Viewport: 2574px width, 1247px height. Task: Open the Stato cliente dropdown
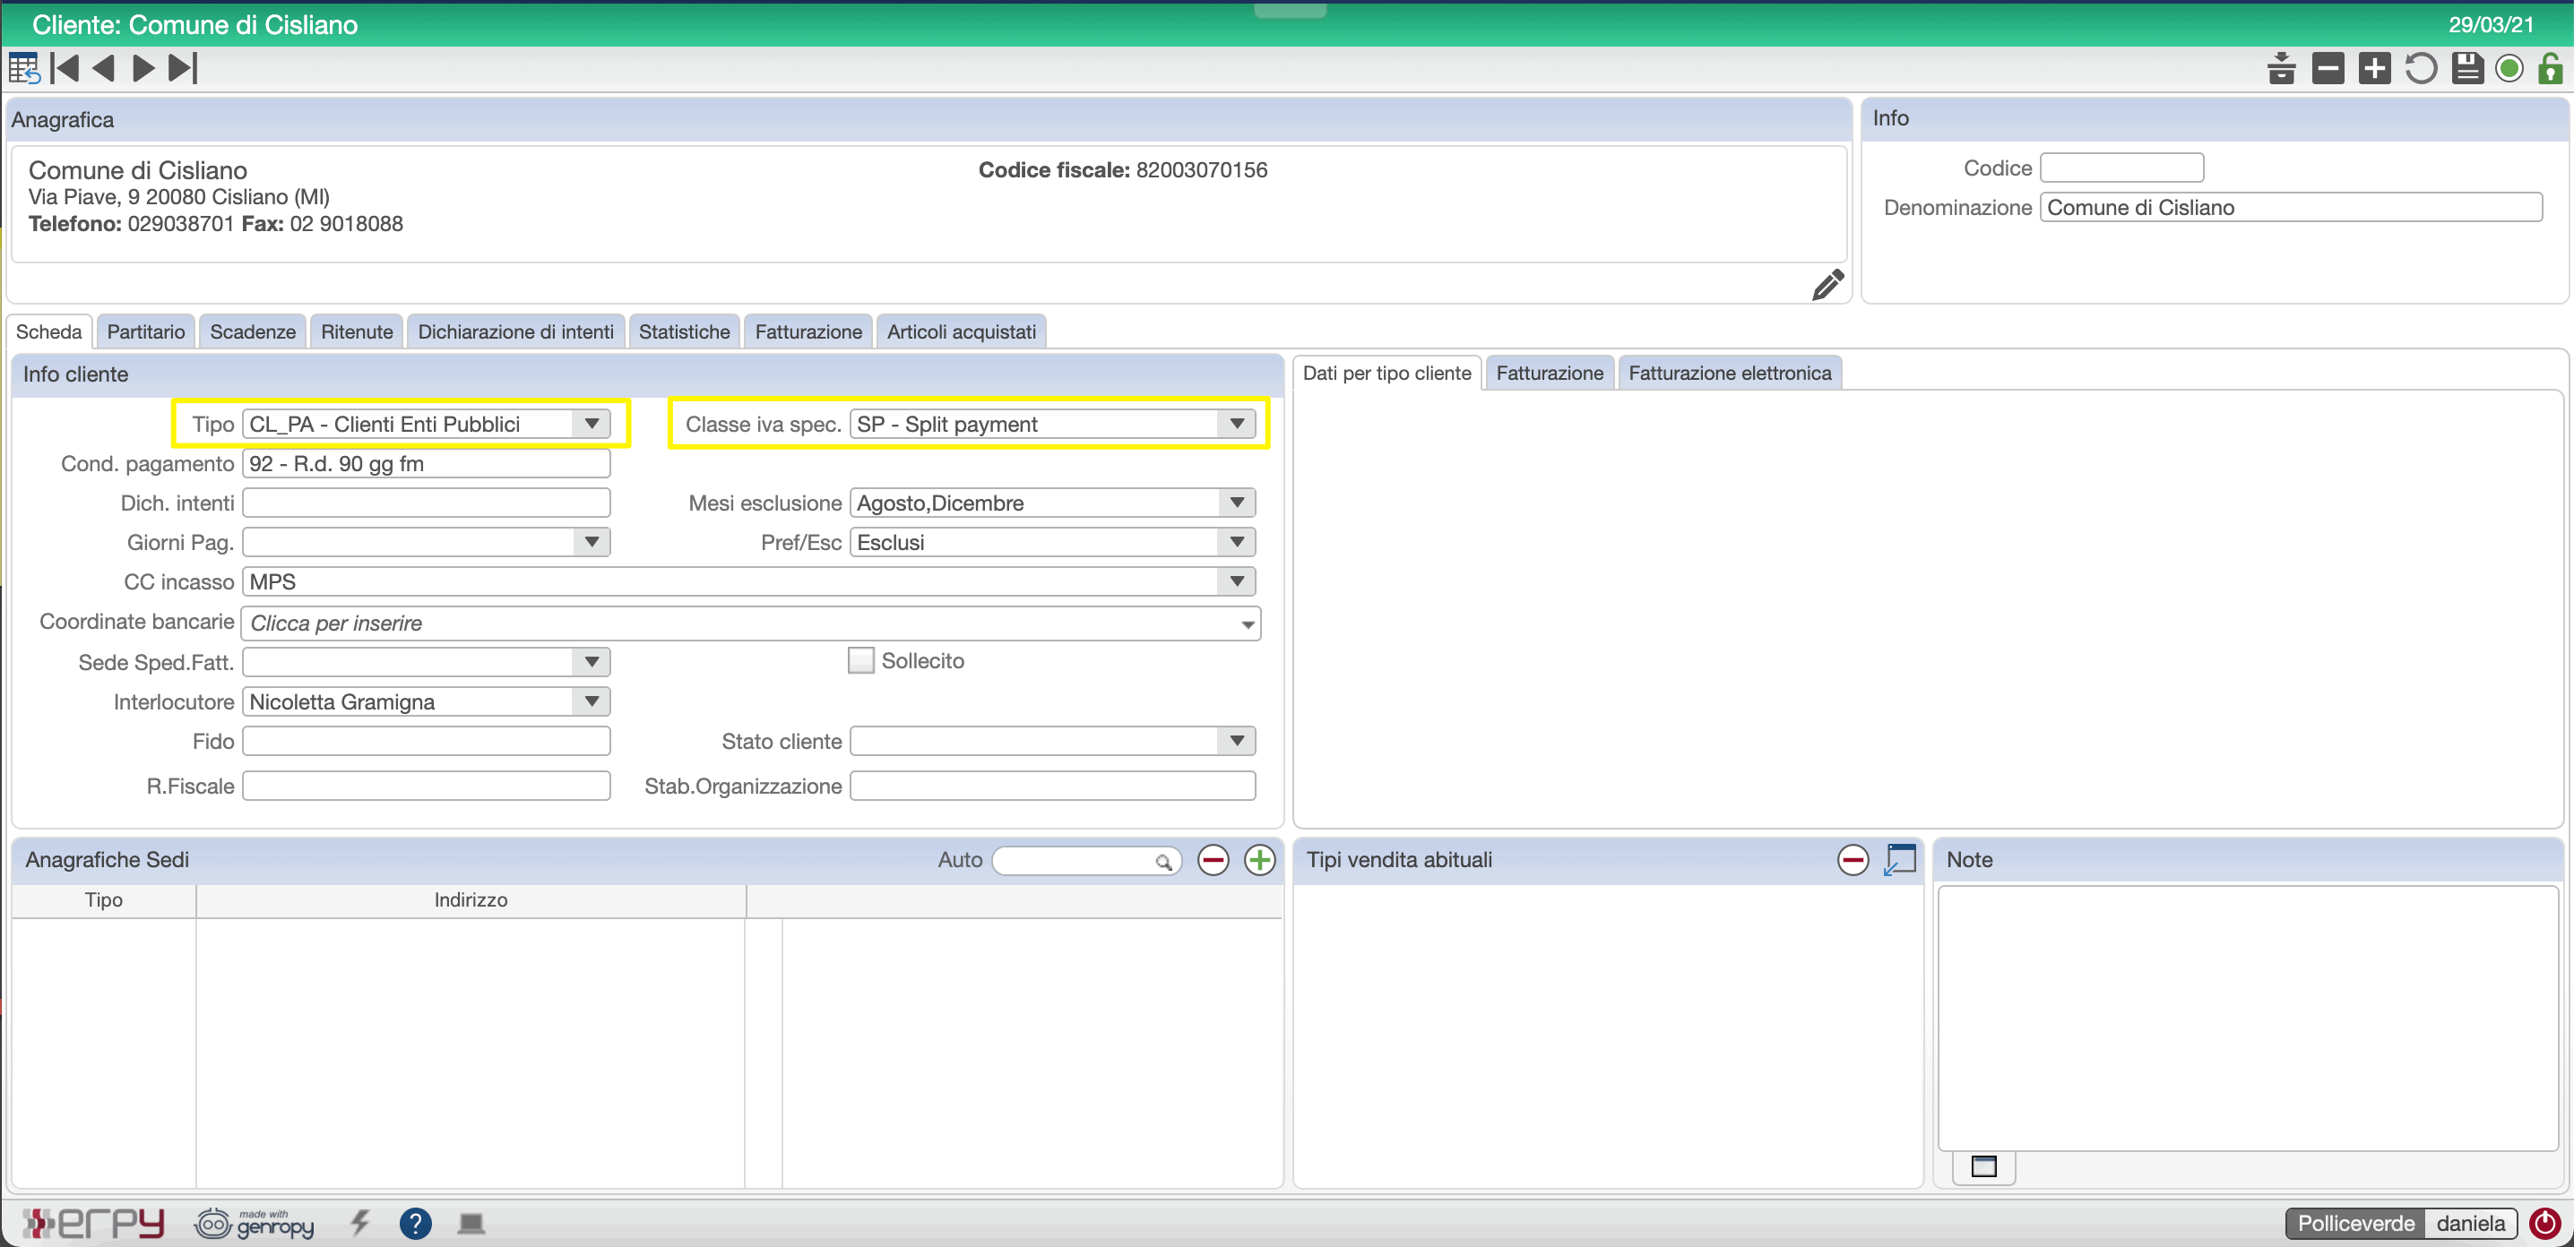pyautogui.click(x=1237, y=741)
